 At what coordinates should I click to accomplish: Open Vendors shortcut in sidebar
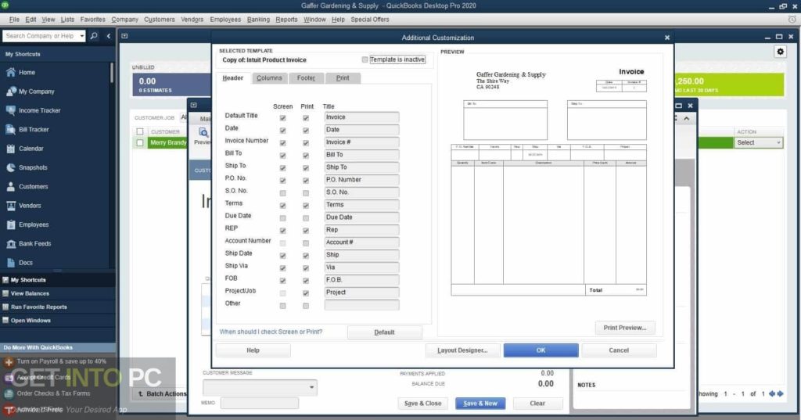[30, 206]
